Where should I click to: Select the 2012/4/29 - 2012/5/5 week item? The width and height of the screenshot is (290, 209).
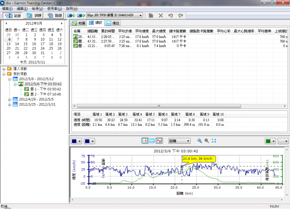[36, 100]
